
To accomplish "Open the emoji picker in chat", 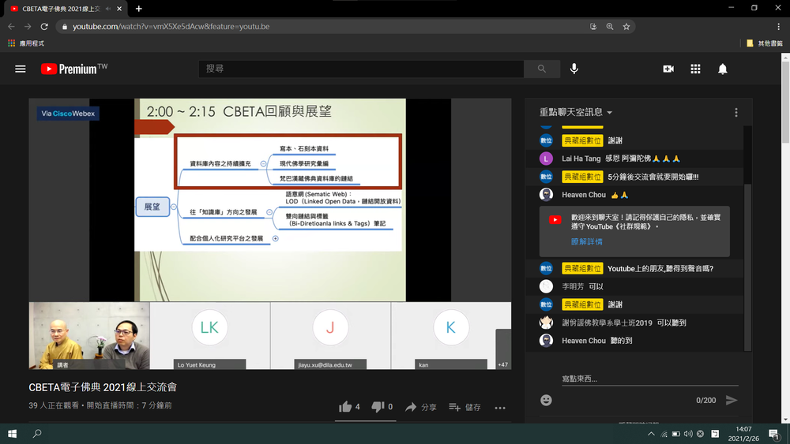I will 546,401.
